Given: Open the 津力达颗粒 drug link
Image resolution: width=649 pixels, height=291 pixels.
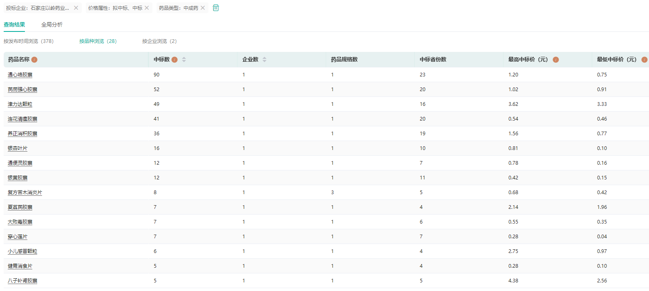Looking at the screenshot, I should click(20, 104).
